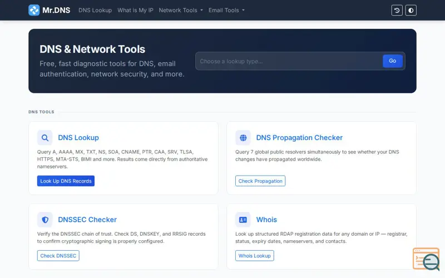Click the text 'Free, fast diagnostic tools for DNS'
445x278 pixels.
point(97,63)
